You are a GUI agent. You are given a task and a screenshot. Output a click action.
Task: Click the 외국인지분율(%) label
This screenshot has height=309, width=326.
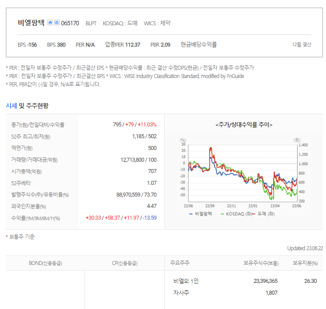(29, 206)
